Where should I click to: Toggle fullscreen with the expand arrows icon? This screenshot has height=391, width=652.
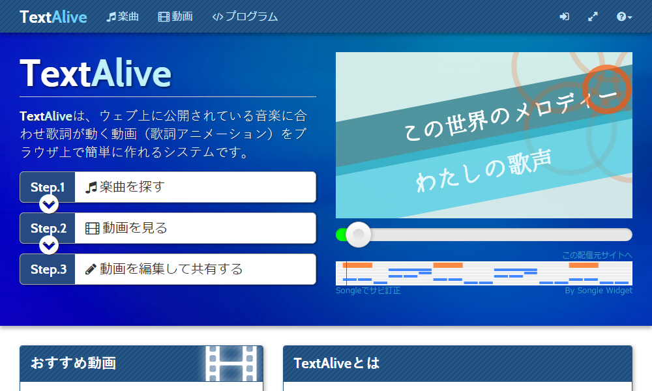[593, 16]
